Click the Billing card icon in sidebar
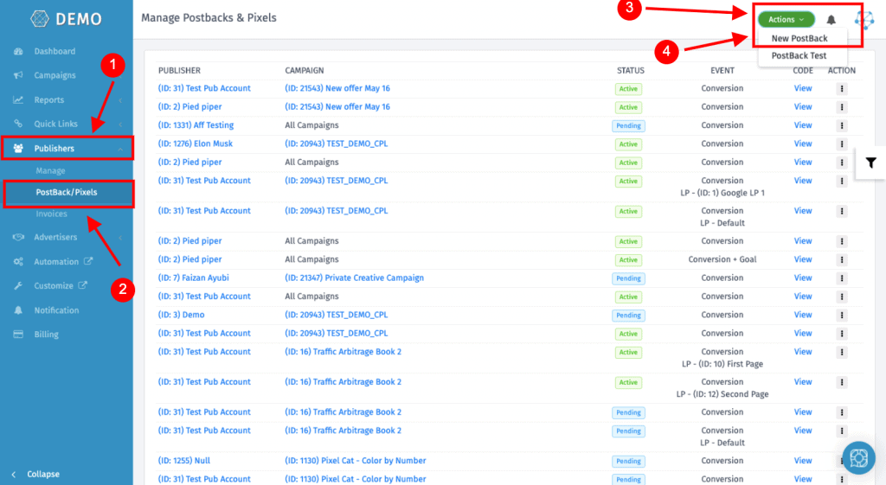The height and width of the screenshot is (485, 886). (x=18, y=335)
